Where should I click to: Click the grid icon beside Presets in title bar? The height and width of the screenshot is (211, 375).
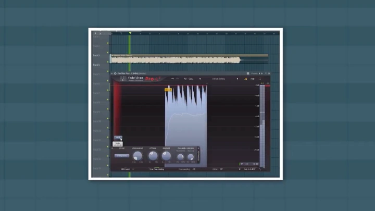[248, 73]
